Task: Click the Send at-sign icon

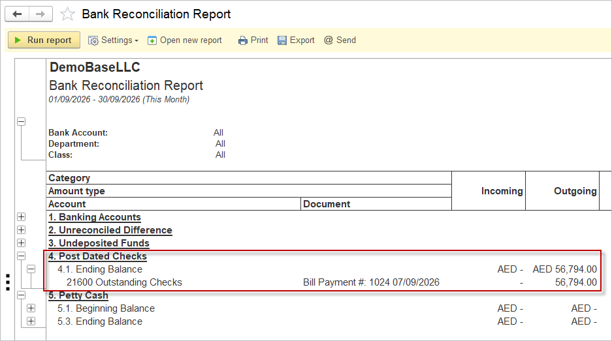Action: click(x=329, y=40)
